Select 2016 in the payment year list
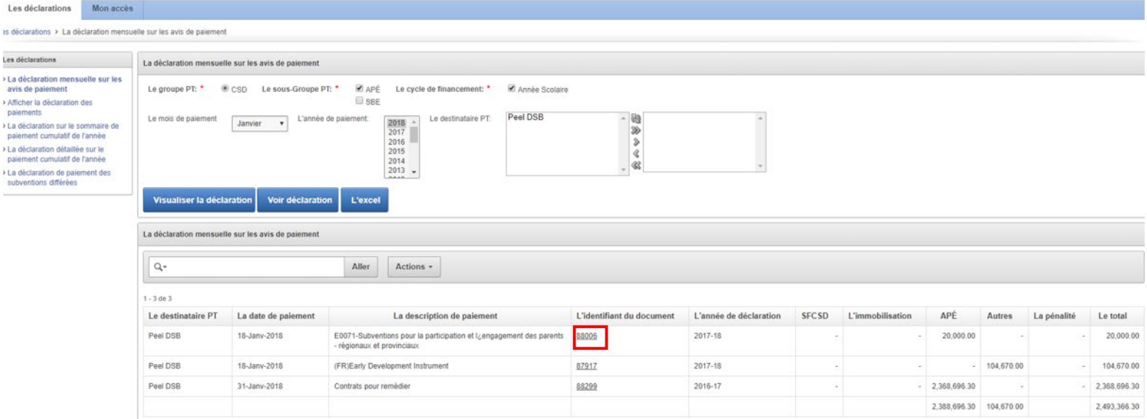The height and width of the screenshot is (419, 1147). [396, 141]
